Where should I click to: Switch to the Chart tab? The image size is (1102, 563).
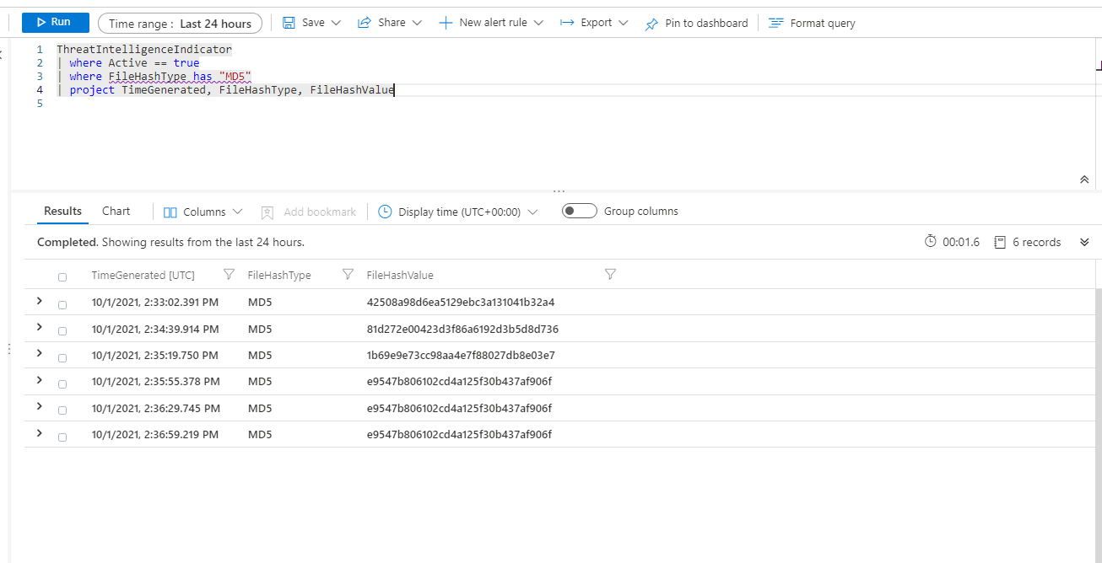pyautogui.click(x=116, y=211)
